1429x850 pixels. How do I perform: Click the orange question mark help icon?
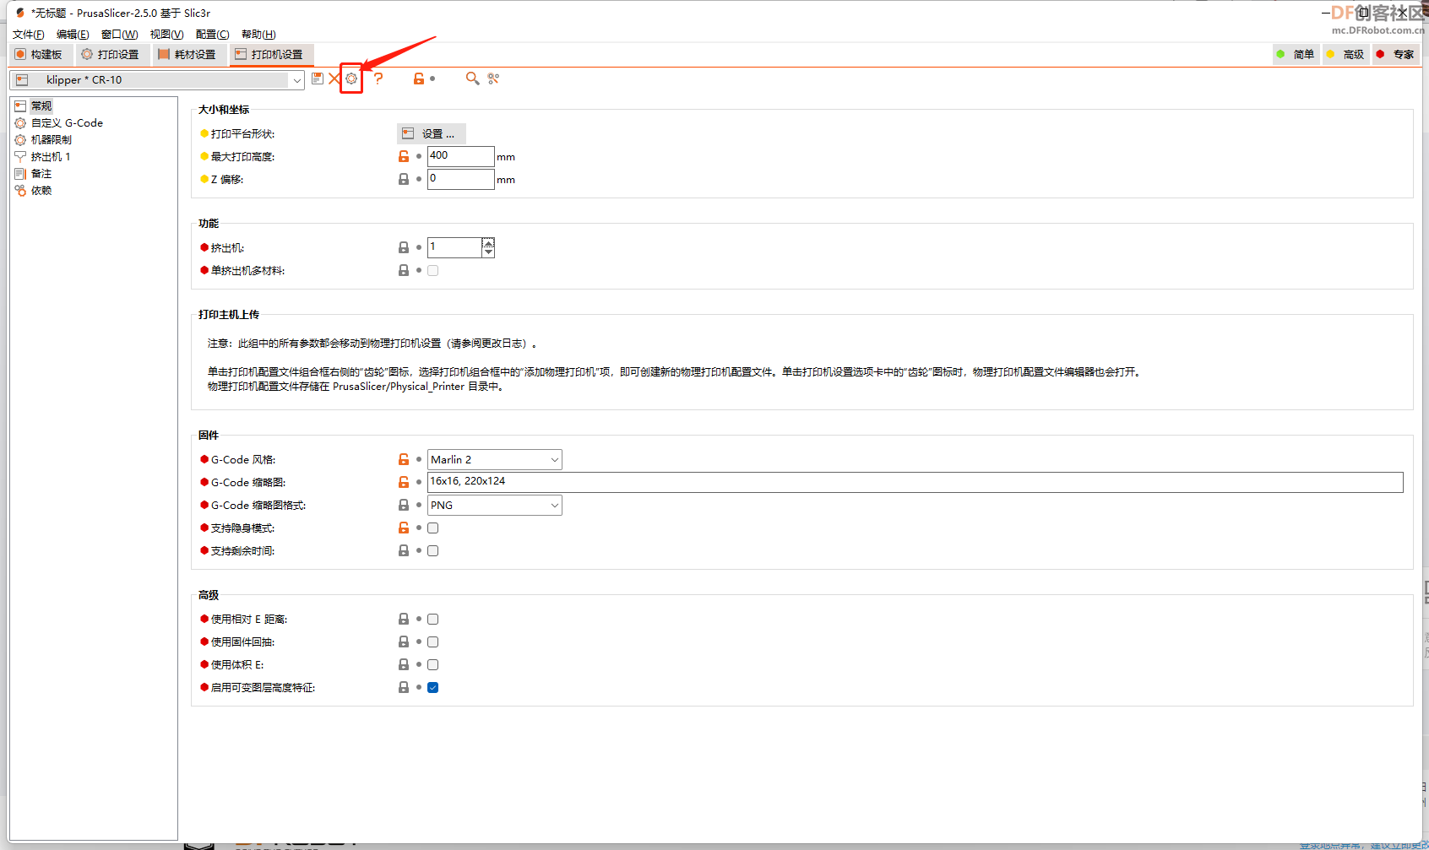click(378, 79)
